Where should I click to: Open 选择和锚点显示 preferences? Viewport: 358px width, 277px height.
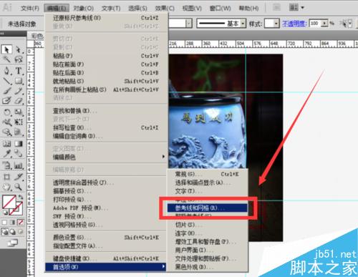click(207, 183)
